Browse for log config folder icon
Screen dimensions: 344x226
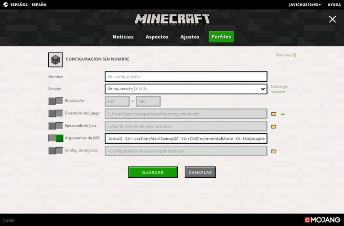pyautogui.click(x=274, y=151)
